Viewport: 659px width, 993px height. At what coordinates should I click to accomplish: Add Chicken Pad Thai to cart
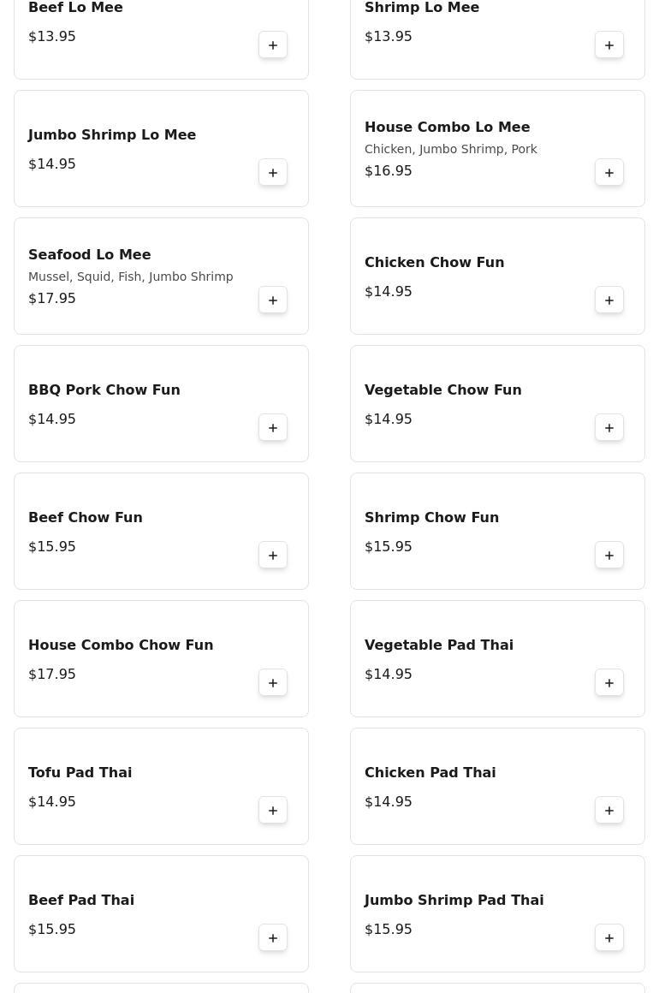coord(609,811)
